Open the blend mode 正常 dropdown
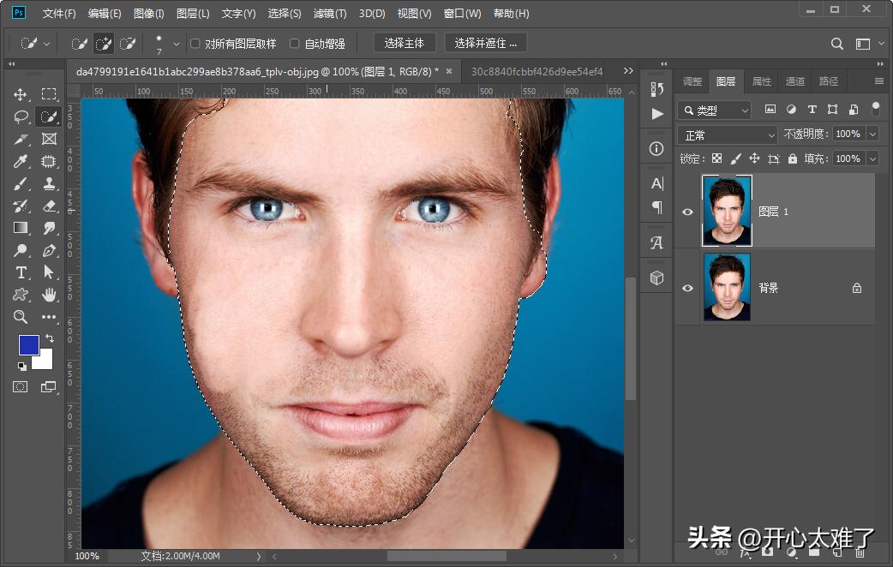Image resolution: width=893 pixels, height=567 pixels. click(x=727, y=135)
